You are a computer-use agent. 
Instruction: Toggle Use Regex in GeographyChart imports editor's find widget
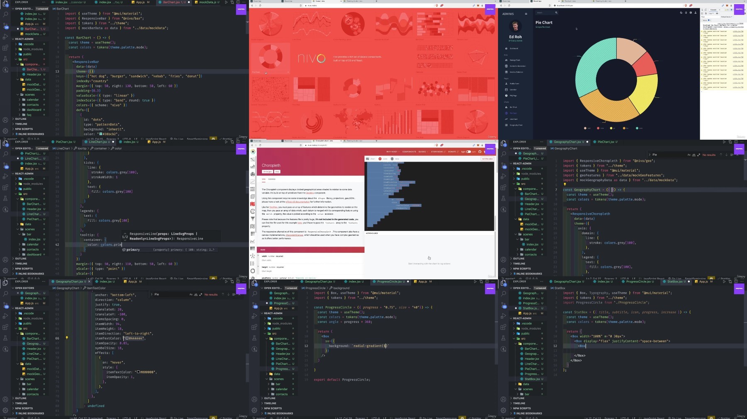(x=698, y=155)
